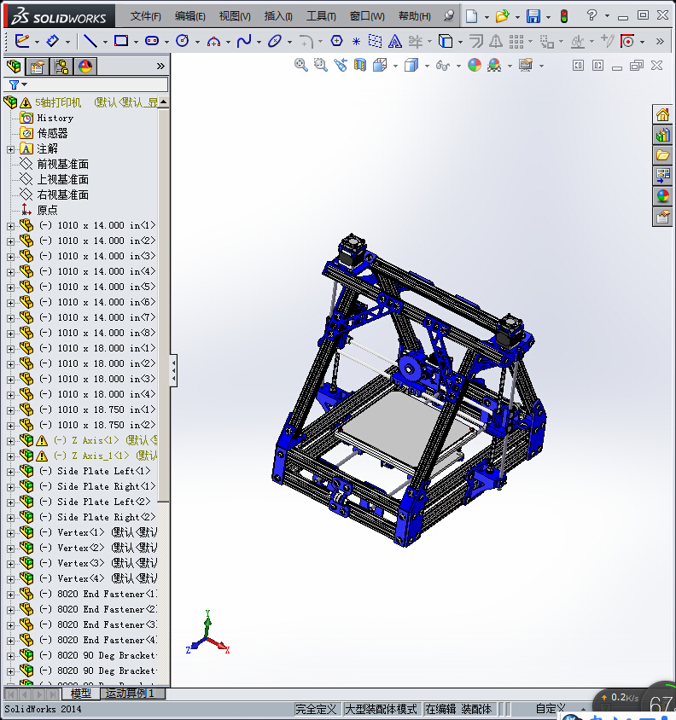Open the 视图(V) menu

point(235,16)
